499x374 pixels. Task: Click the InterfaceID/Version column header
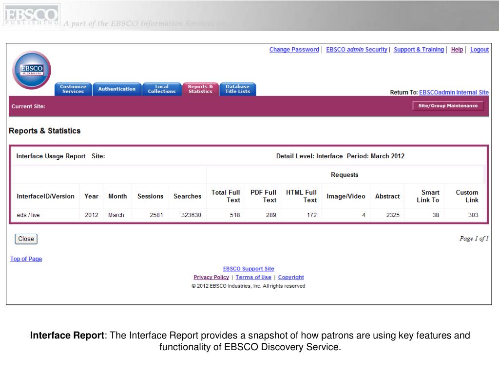click(45, 196)
